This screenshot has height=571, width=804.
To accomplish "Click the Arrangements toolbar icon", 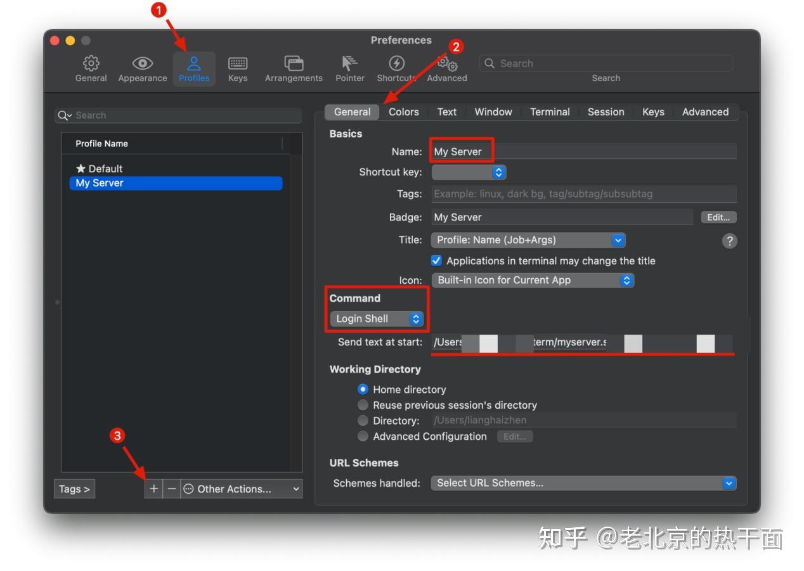I will (293, 68).
